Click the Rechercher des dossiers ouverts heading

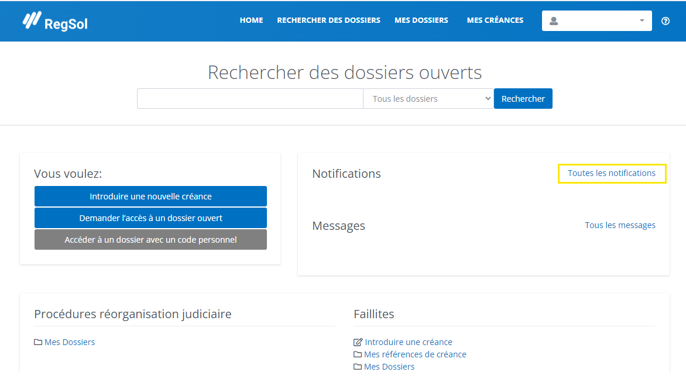tap(345, 72)
